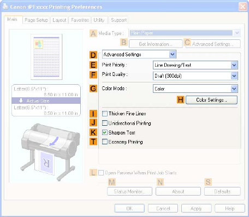The width and height of the screenshot is (249, 217).
Task: Click the About button
Action: click(x=178, y=191)
